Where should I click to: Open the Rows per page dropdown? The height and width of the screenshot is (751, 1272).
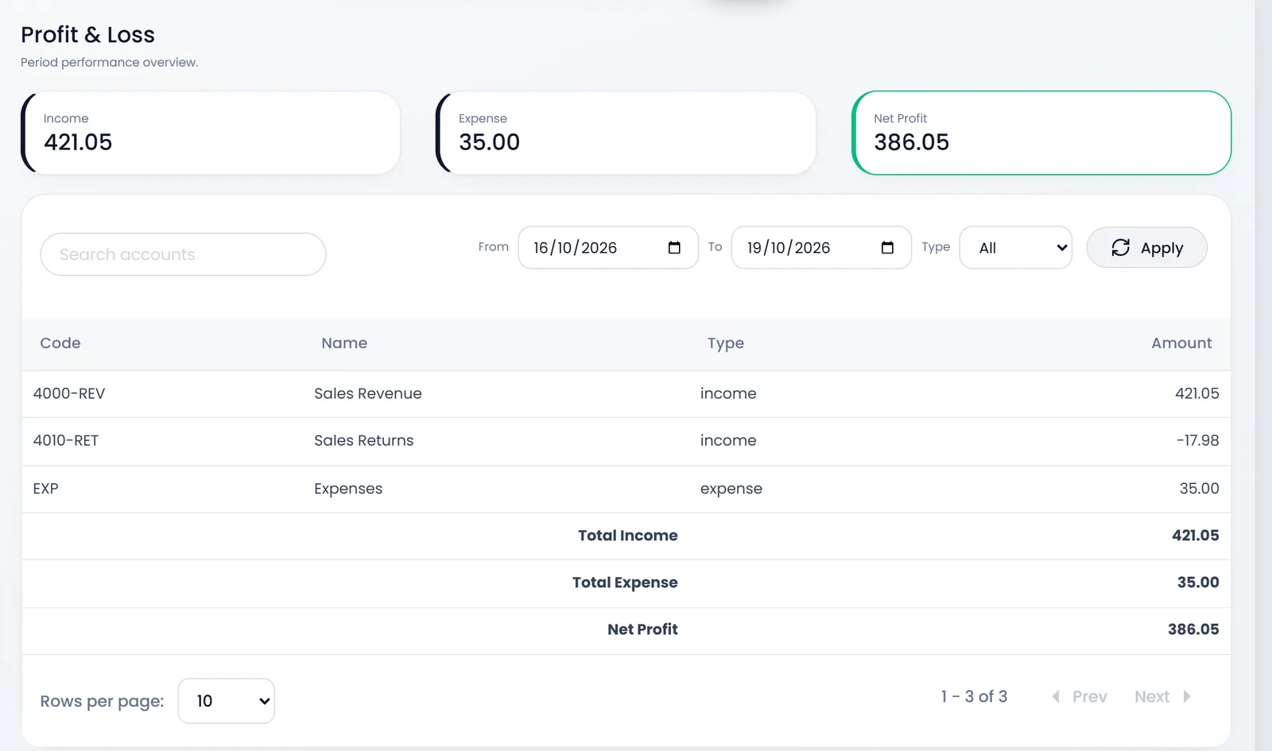(227, 701)
